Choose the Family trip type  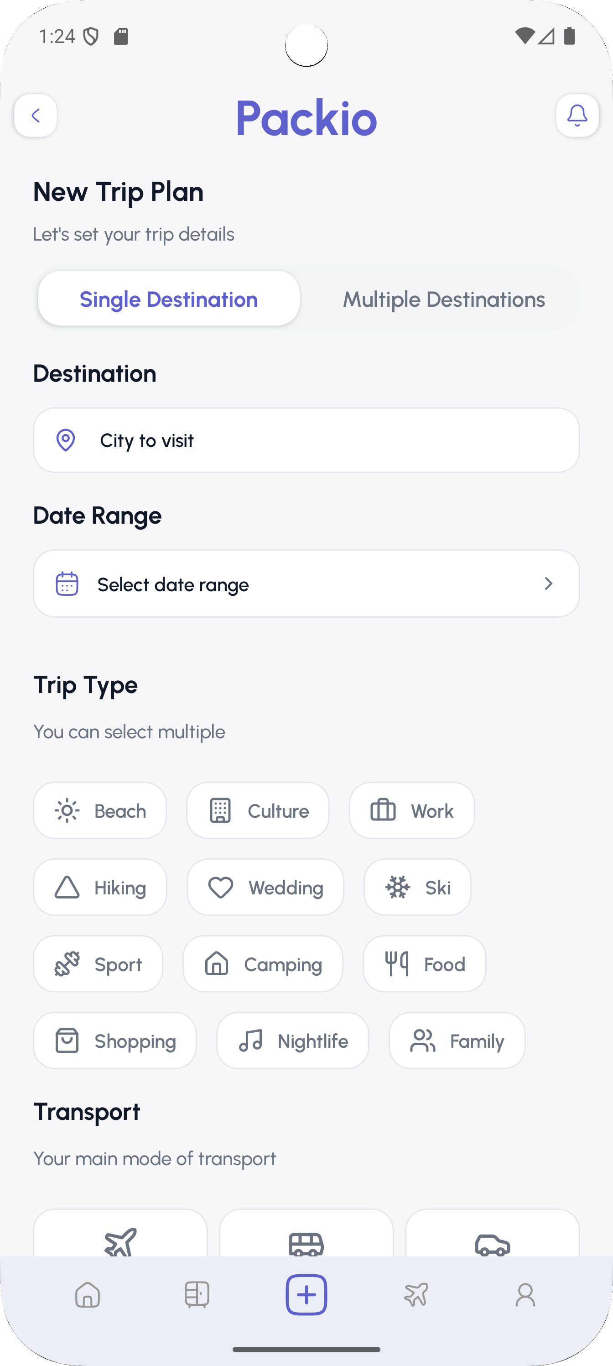[457, 1040]
